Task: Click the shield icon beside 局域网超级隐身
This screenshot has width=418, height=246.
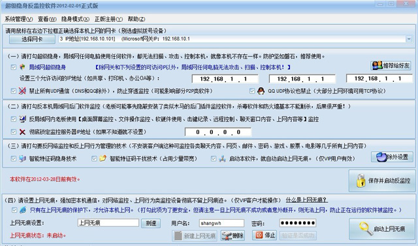Action: click(22, 67)
